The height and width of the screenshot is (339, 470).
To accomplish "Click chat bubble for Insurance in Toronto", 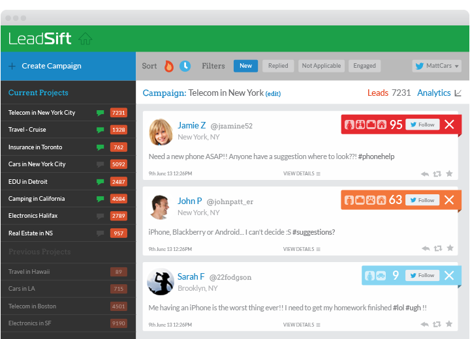I will point(100,147).
